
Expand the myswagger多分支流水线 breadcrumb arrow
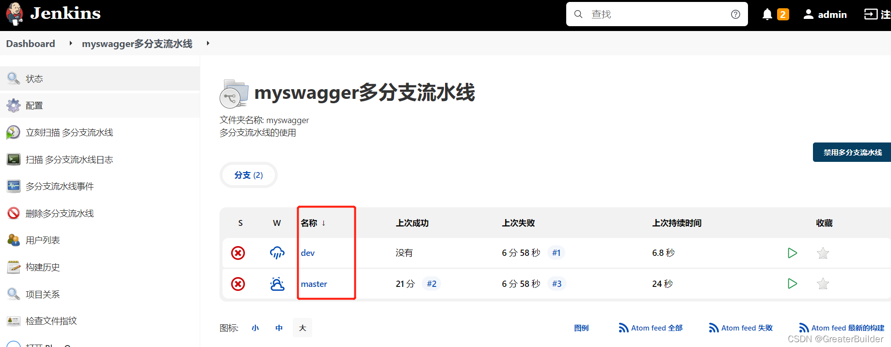click(x=208, y=43)
